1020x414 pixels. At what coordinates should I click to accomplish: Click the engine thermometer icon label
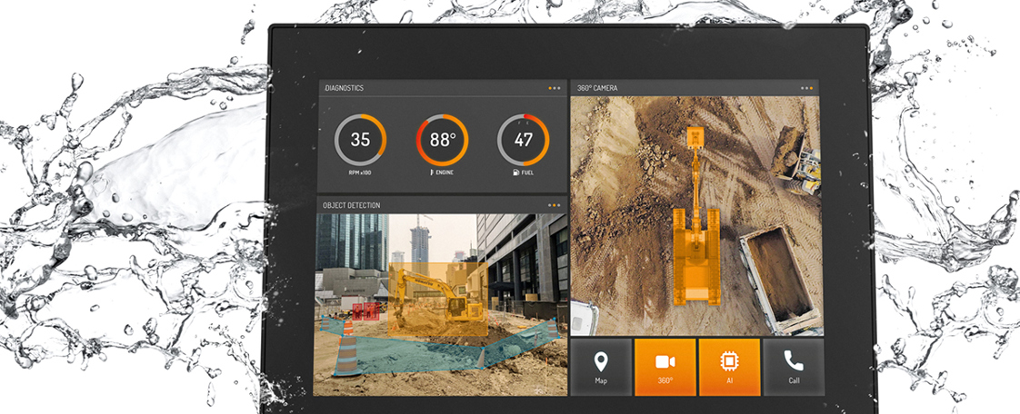click(x=433, y=172)
